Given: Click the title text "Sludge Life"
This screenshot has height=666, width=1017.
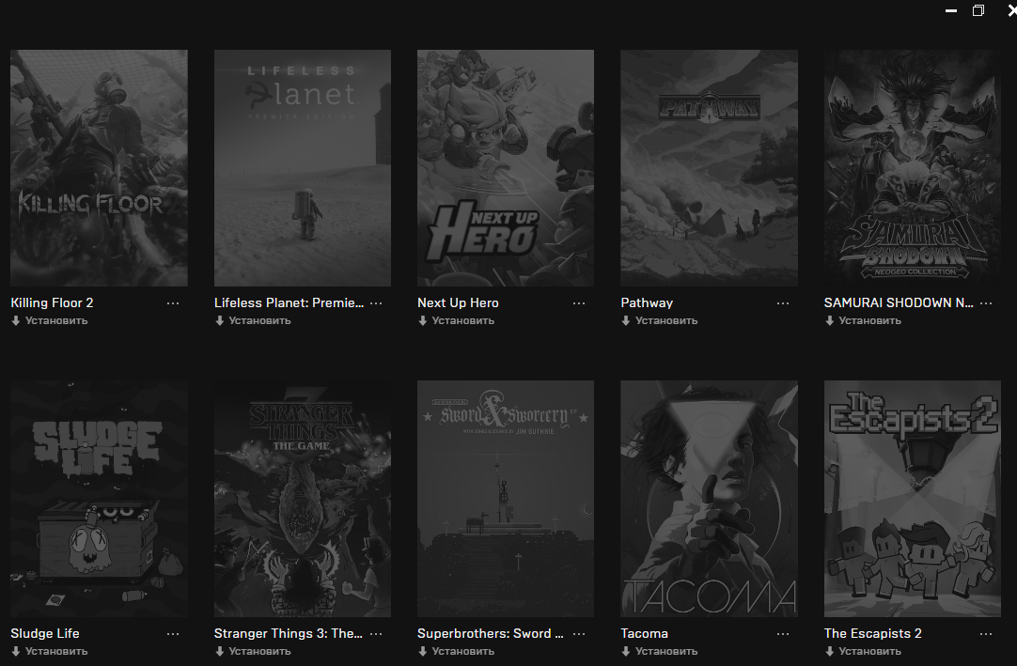Looking at the screenshot, I should [45, 633].
